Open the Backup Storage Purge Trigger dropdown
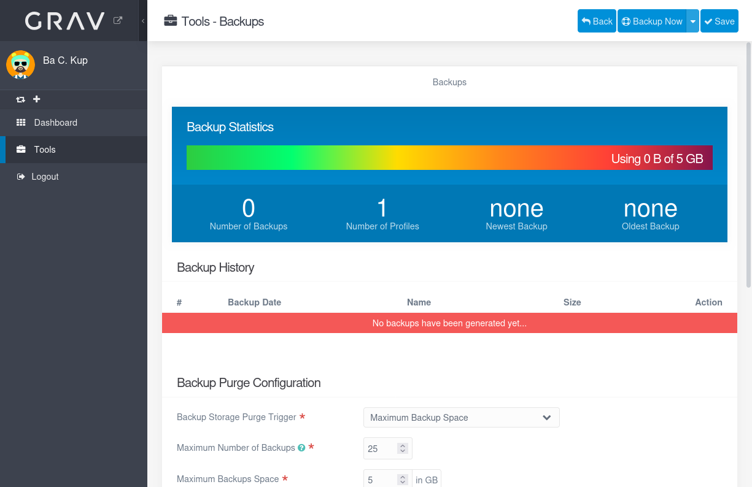 [x=461, y=418]
